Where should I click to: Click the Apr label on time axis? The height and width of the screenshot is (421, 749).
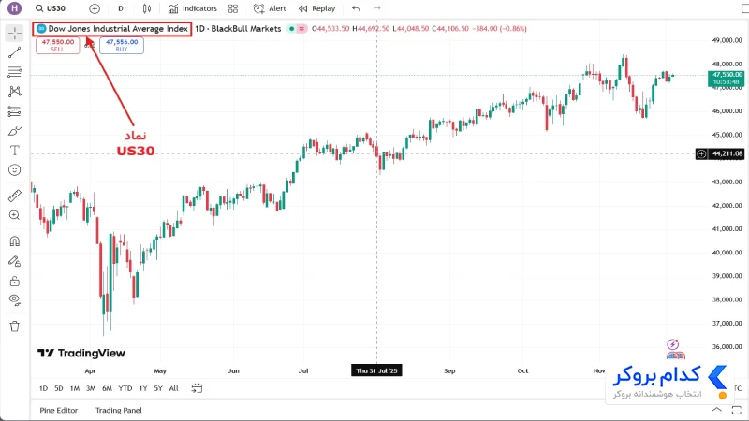(x=90, y=370)
